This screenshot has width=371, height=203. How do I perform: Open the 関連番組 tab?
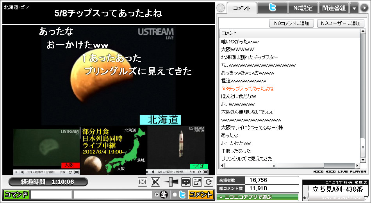(334, 8)
